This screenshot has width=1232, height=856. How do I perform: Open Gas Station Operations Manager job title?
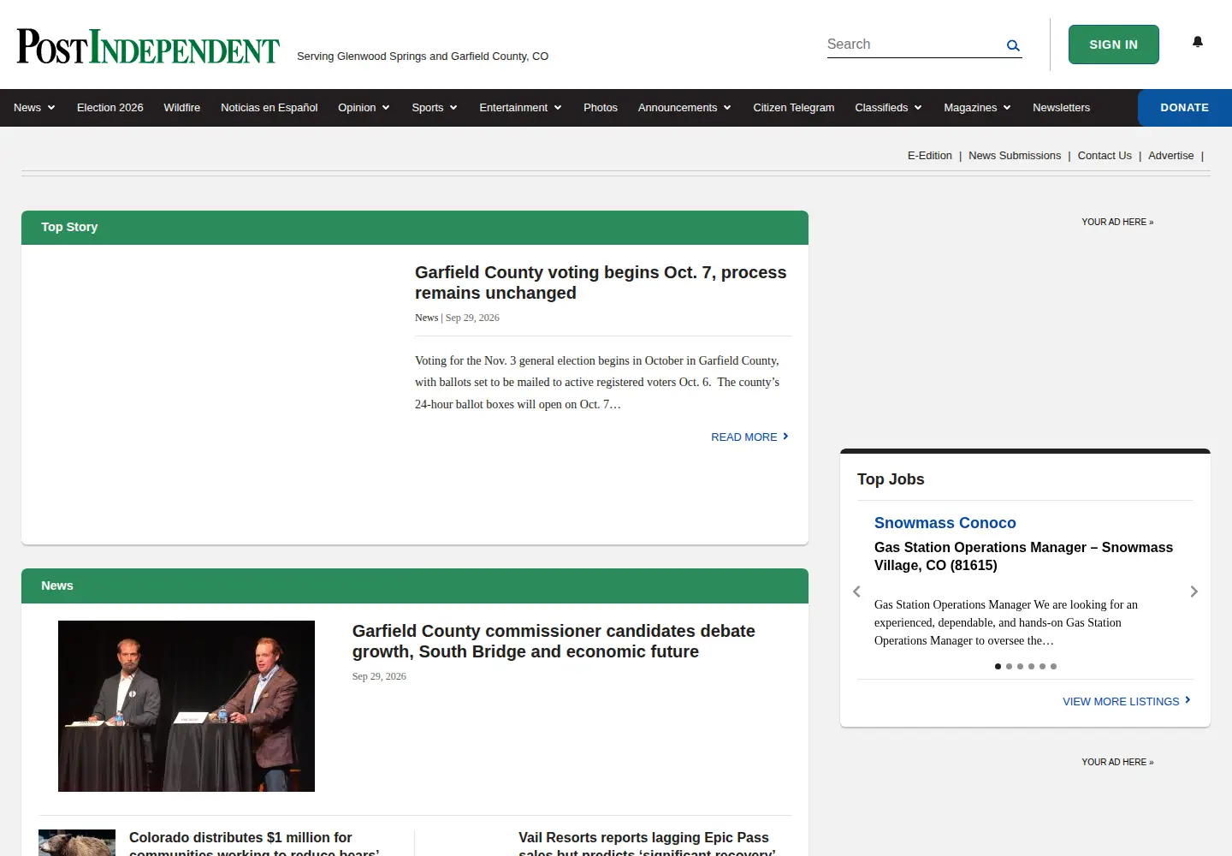pos(1023,556)
